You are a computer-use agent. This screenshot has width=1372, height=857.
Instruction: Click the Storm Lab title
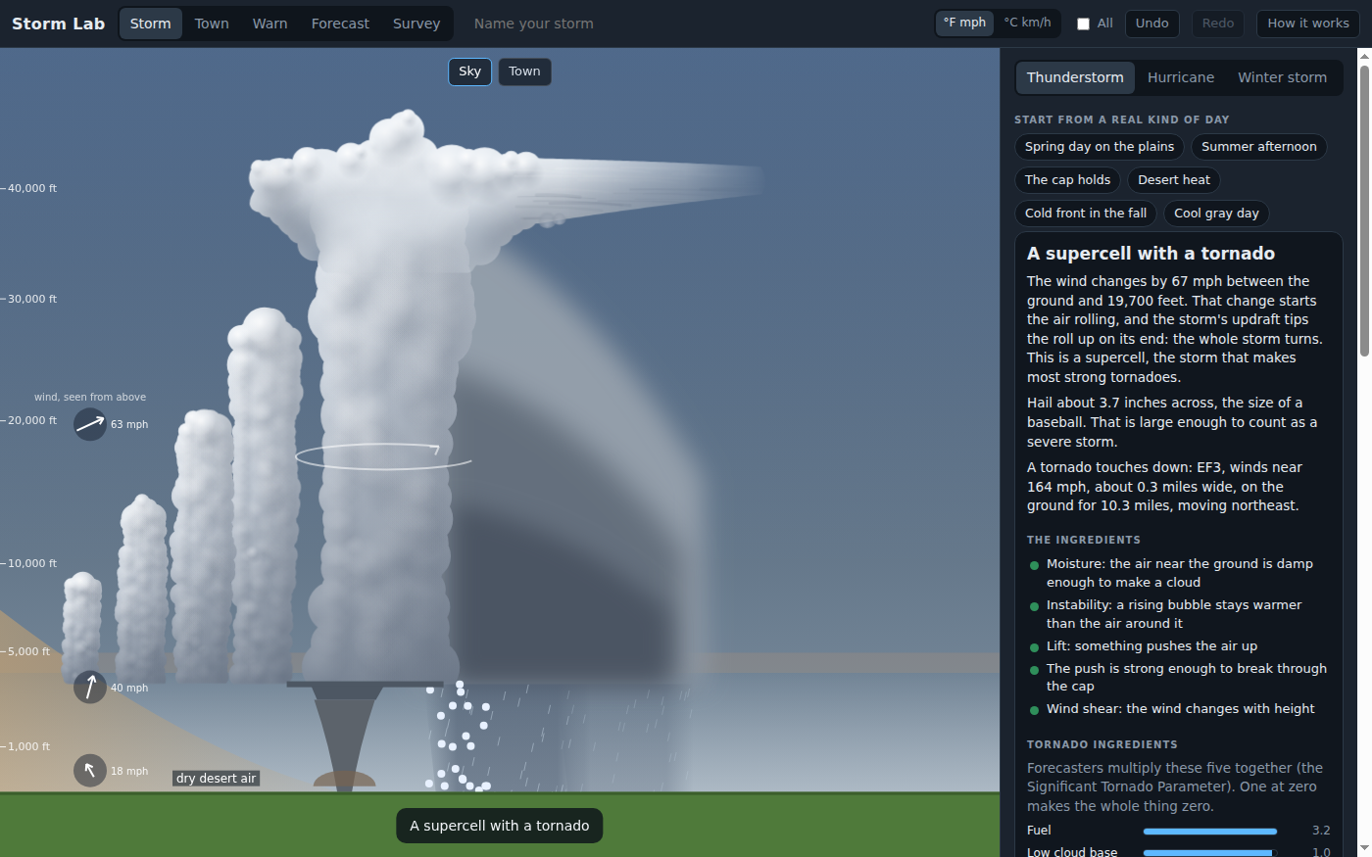coord(59,24)
